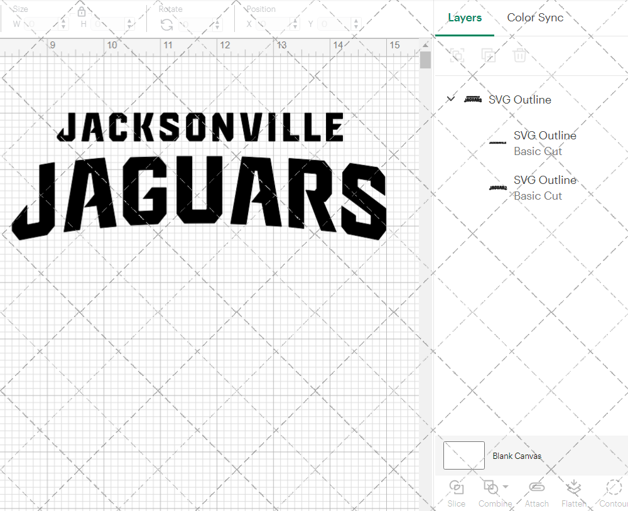This screenshot has width=628, height=511.
Task: Click the Group layers icon
Action: pyautogui.click(x=457, y=55)
